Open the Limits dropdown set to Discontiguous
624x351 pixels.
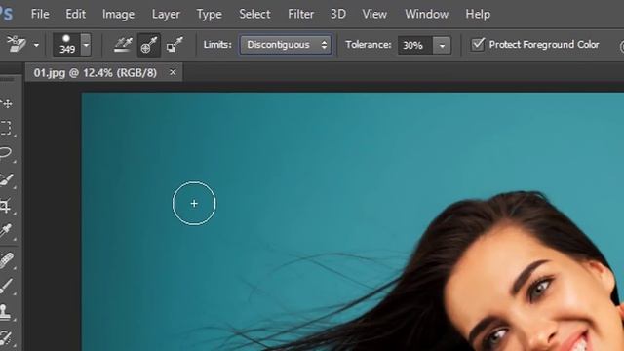click(286, 45)
